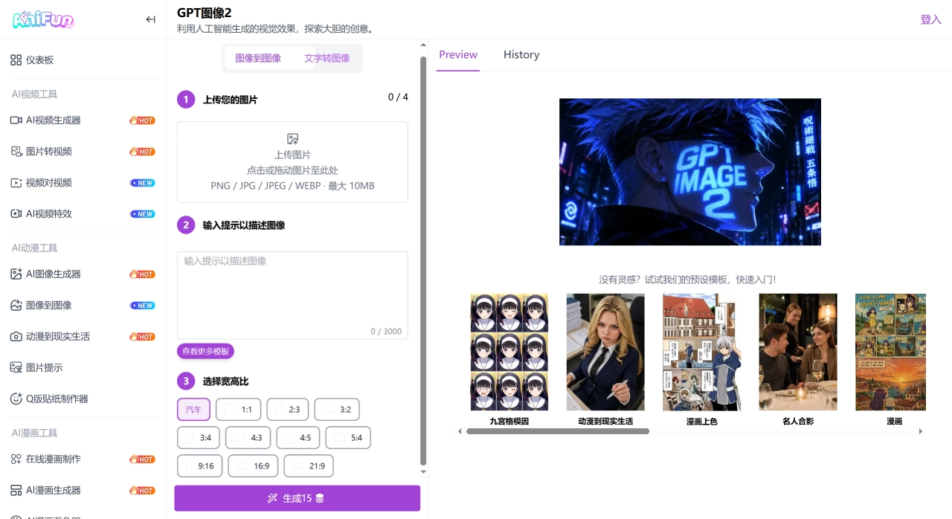
Task: Open the History tab
Action: click(521, 55)
